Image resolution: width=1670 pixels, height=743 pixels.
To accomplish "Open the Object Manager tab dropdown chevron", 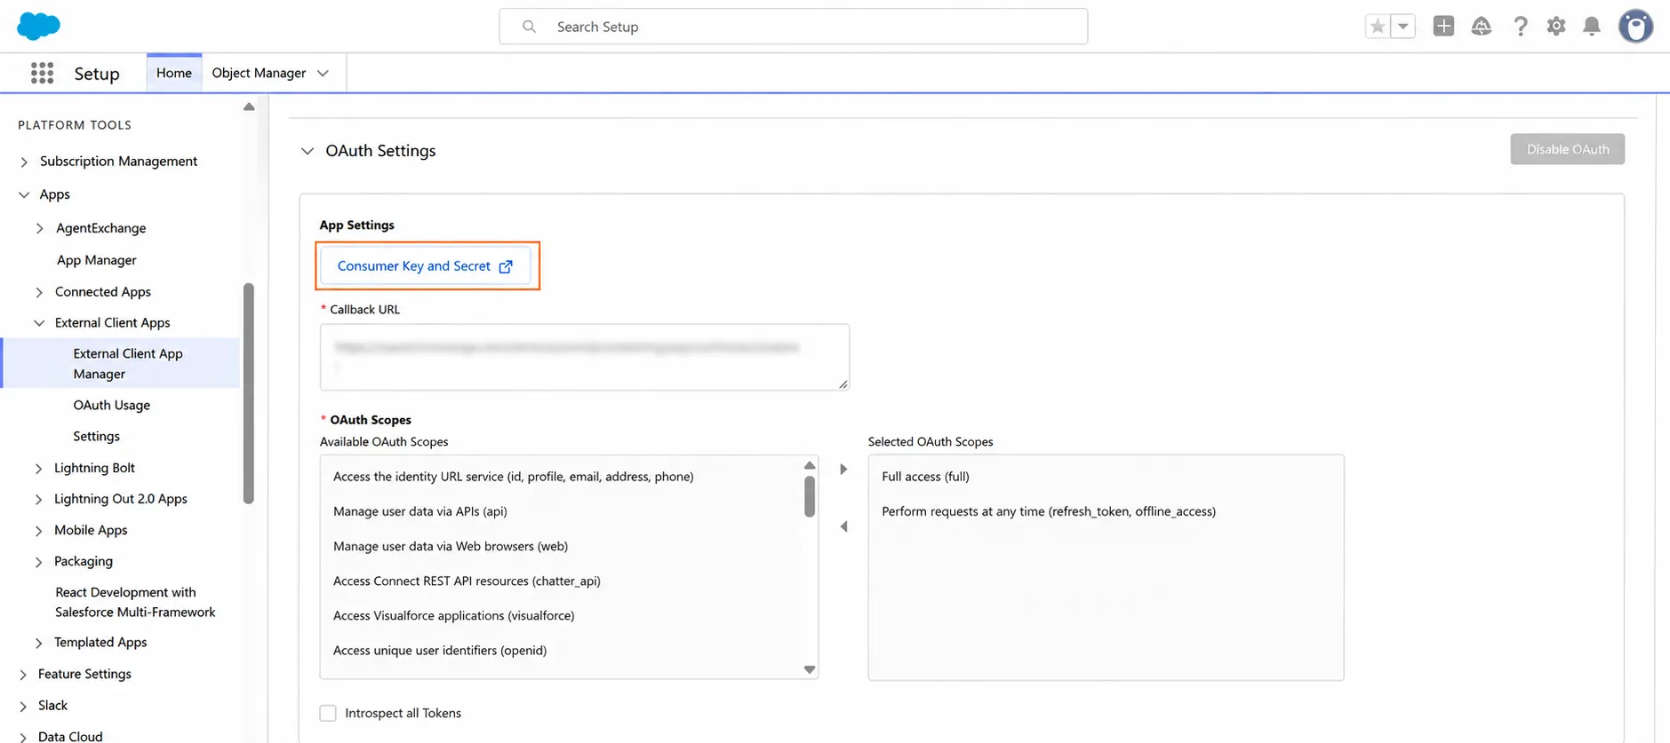I will [323, 73].
